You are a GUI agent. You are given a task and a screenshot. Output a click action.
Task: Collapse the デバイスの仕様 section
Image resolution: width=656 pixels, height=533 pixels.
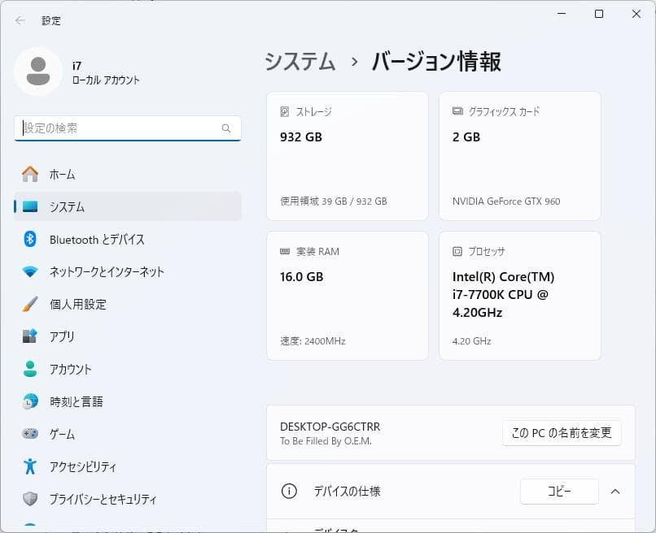[616, 492]
